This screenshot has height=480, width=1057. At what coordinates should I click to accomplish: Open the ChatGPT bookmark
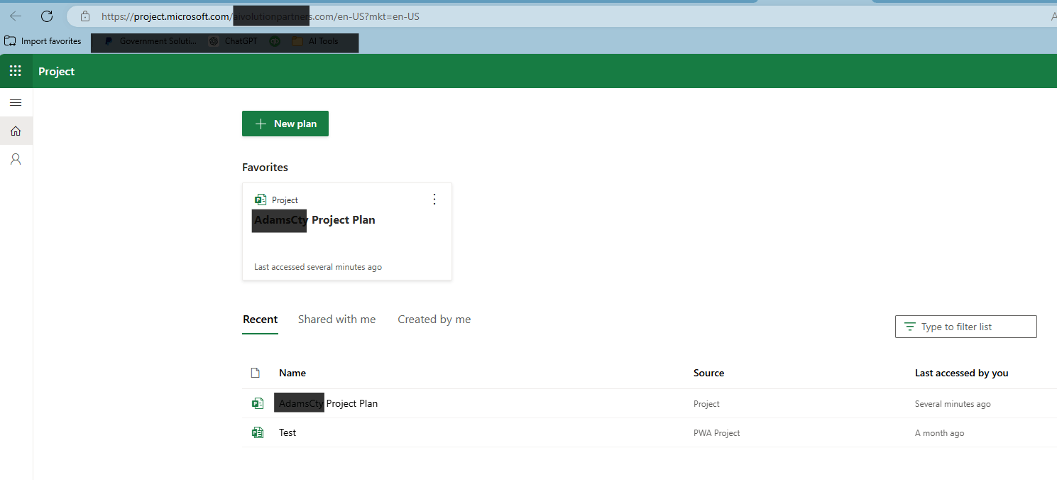[x=233, y=41]
